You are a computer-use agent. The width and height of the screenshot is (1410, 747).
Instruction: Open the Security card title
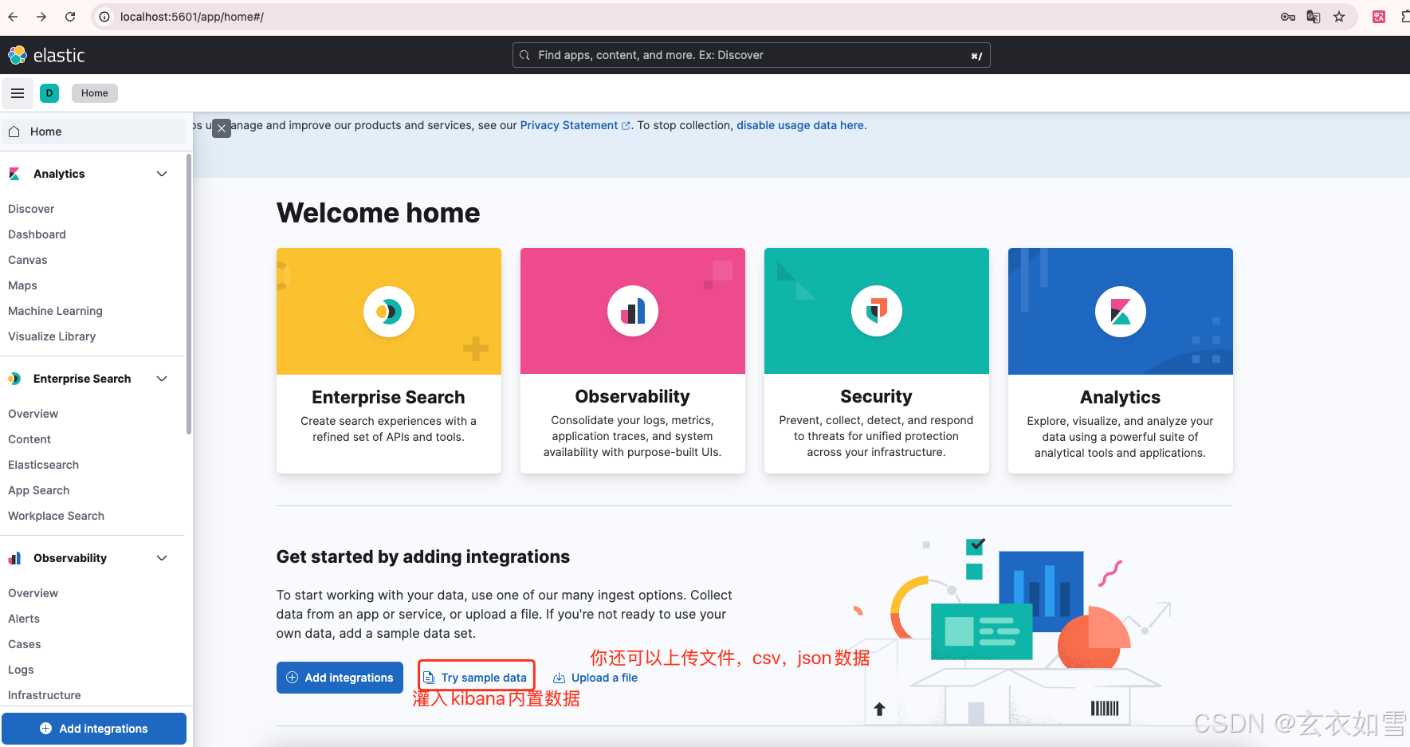coord(876,396)
